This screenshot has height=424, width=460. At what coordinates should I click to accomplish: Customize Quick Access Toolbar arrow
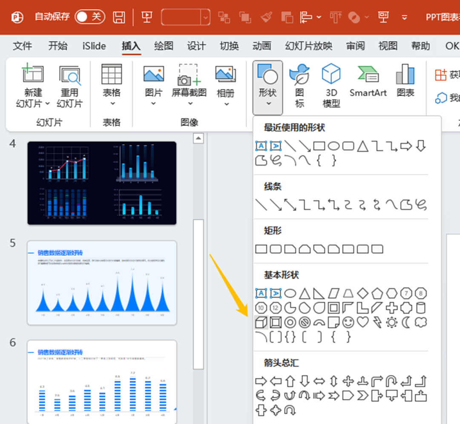click(x=404, y=17)
